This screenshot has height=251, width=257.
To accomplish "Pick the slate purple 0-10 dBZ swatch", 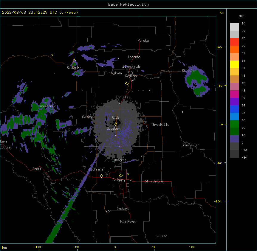I will pyautogui.click(x=234, y=139).
